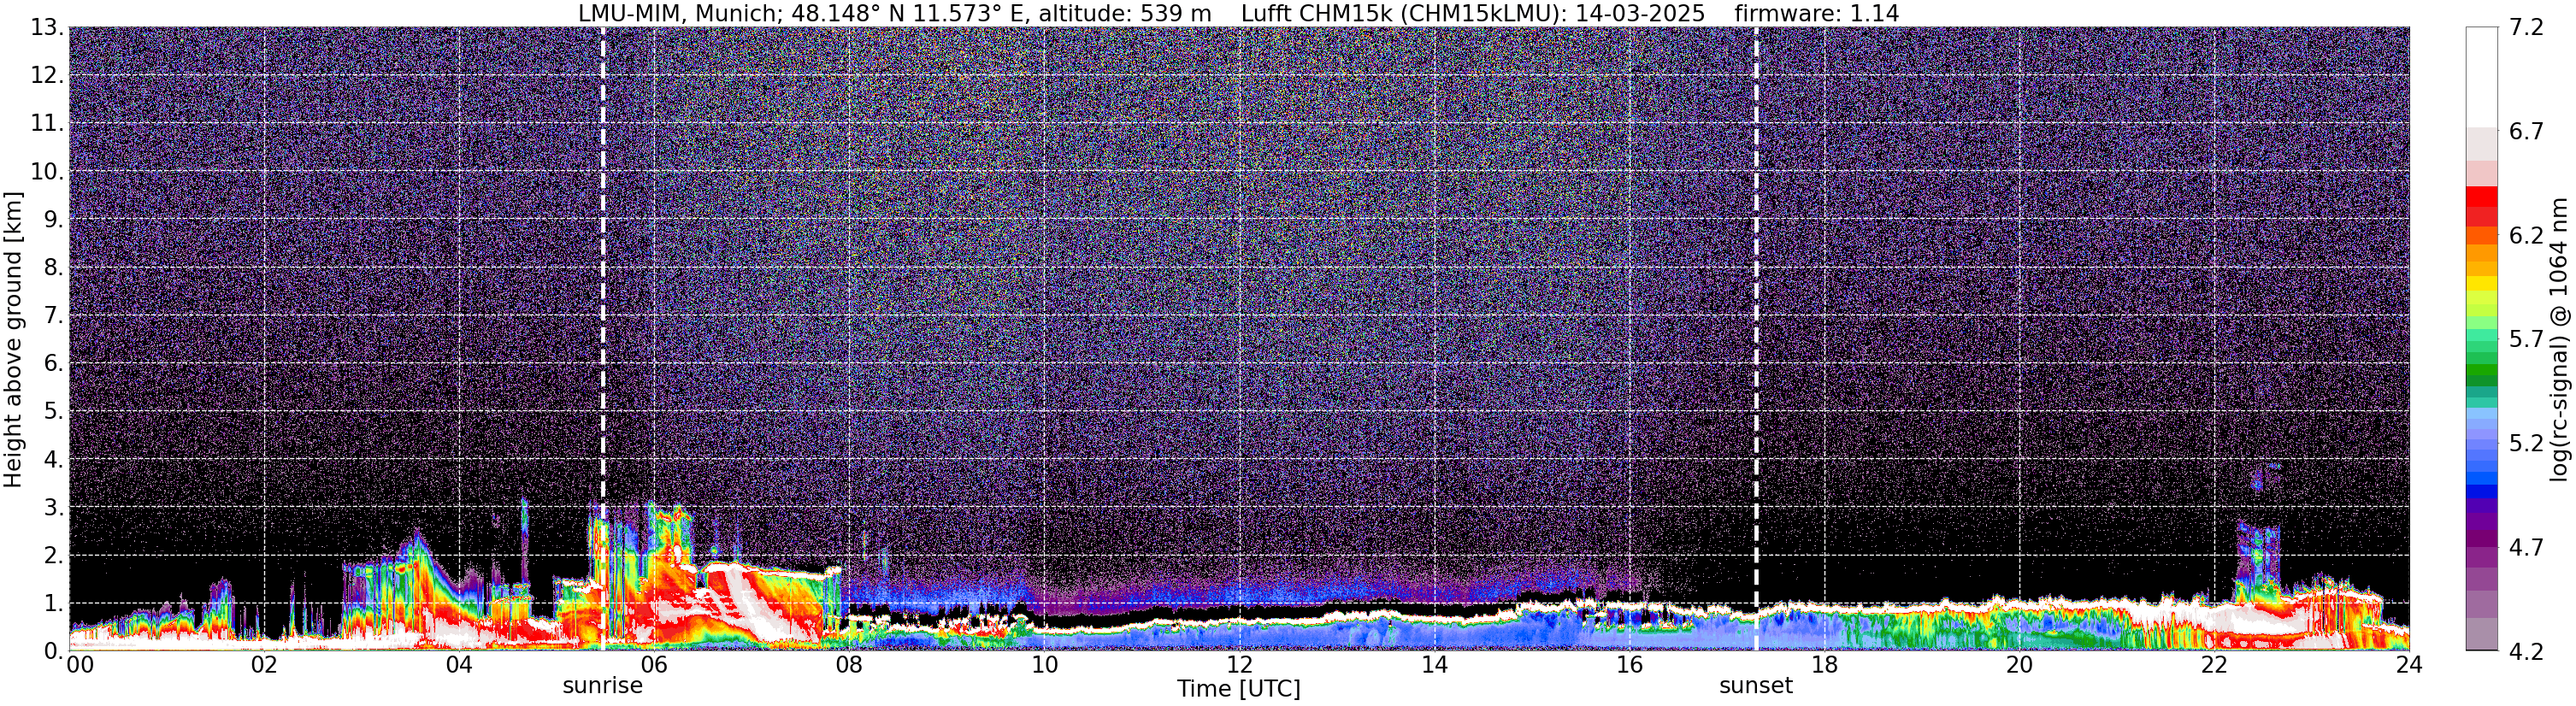This screenshot has height=706, width=2576.
Task: Click the sunset dashed vertical line
Action: (x=1756, y=338)
